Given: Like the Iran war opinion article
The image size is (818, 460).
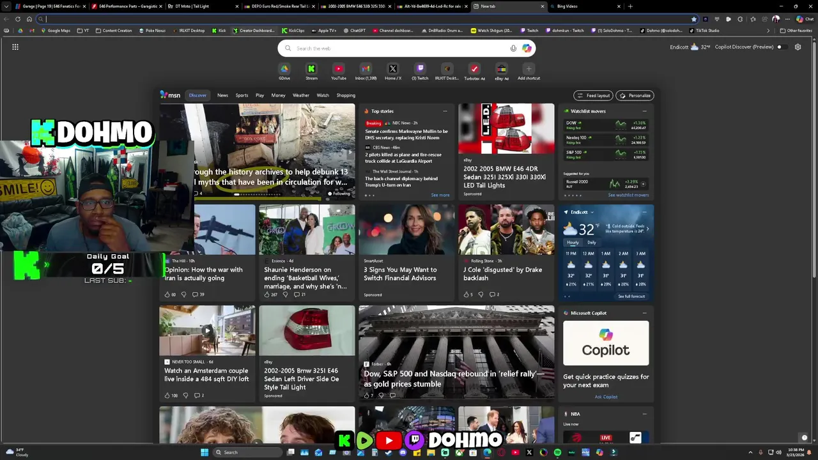Looking at the screenshot, I should tap(170, 295).
